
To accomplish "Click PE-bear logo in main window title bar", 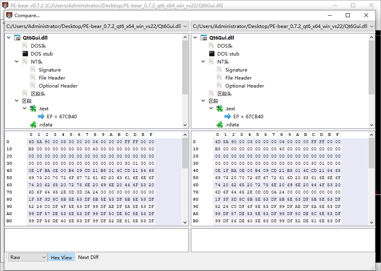I will pos(5,5).
